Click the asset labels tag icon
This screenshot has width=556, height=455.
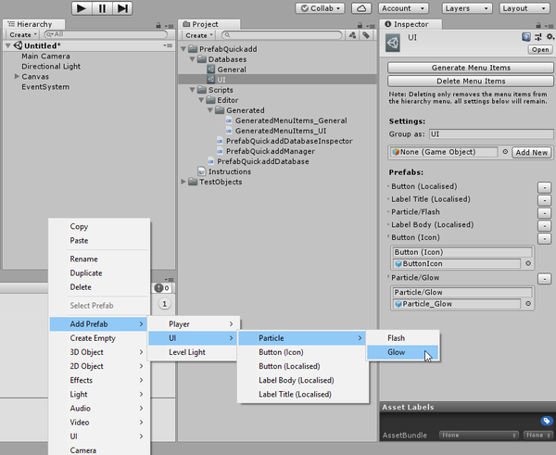(x=547, y=421)
